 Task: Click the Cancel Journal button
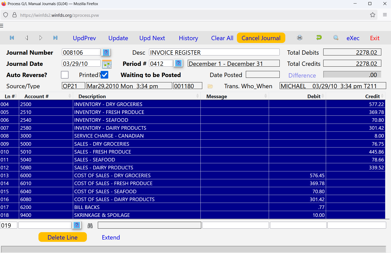click(261, 38)
